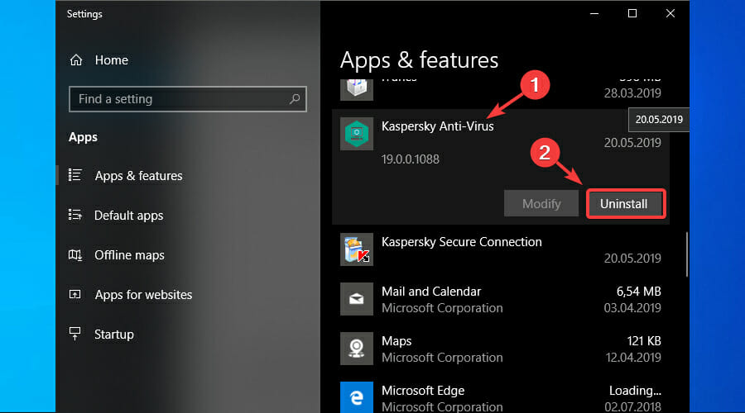Focus the Find a setting field
Screen dimensions: 745x413
coord(188,99)
